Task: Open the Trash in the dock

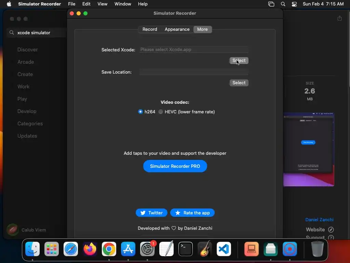Action: [x=318, y=249]
